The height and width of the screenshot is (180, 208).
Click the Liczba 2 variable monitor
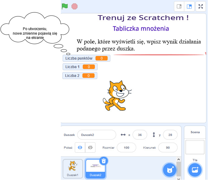click(x=80, y=75)
